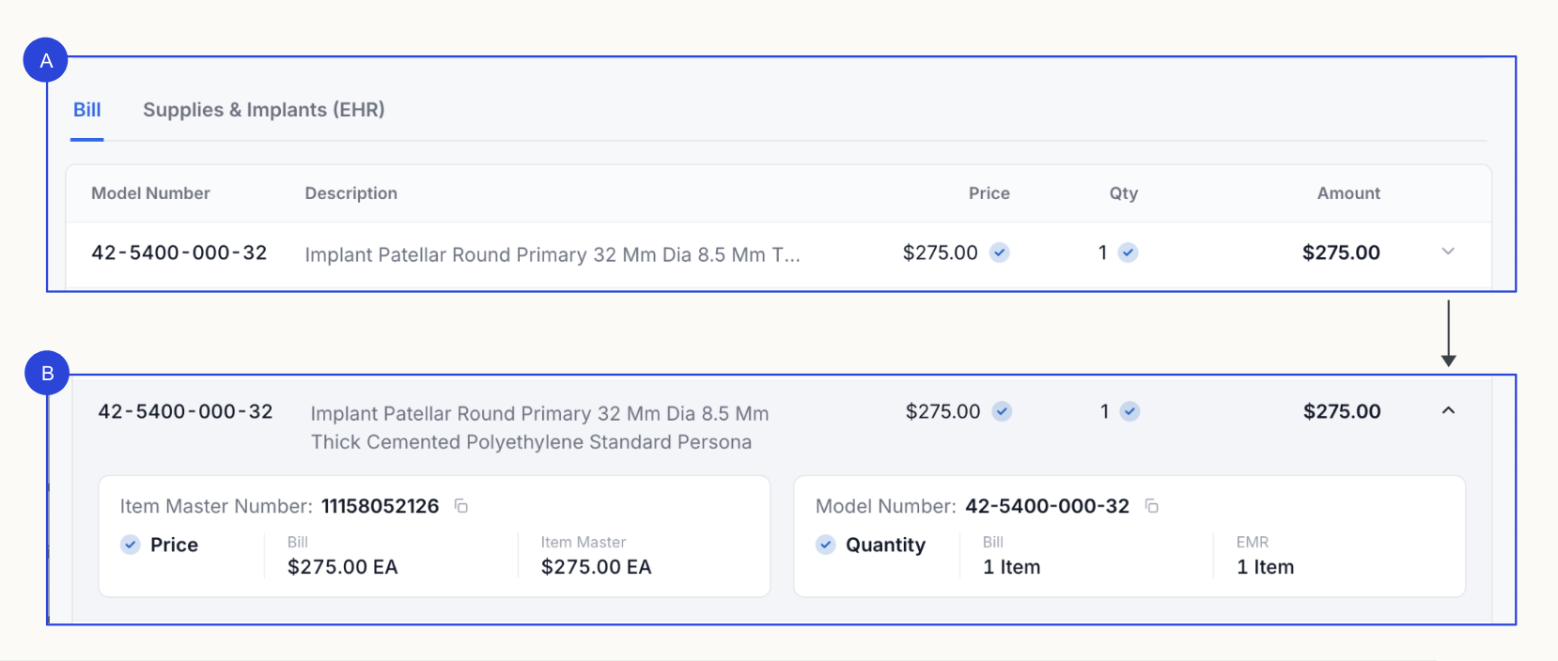The height and width of the screenshot is (661, 1558).
Task: Click quantity verified checkmark in collapsed row
Action: click(1129, 253)
